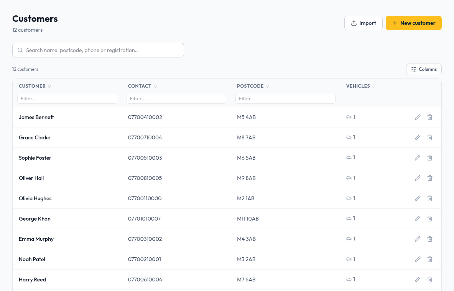
Task: Select customer name Harry Reed
Action: [32, 280]
